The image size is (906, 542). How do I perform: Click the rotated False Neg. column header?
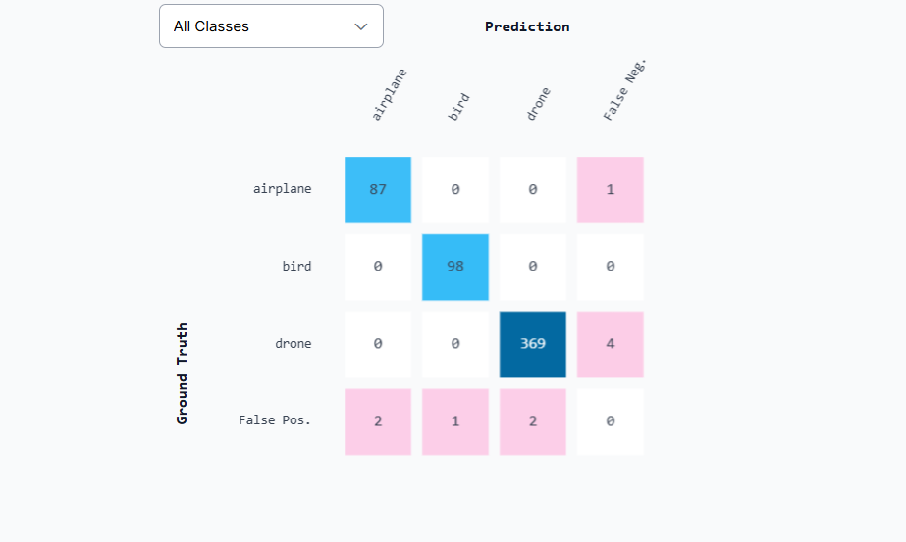pos(626,90)
